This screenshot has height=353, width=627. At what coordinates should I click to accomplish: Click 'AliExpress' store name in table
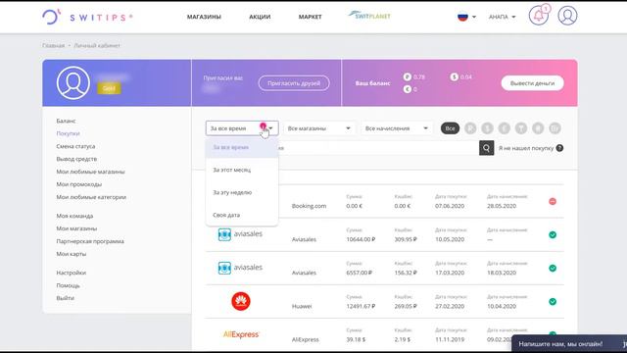click(305, 340)
